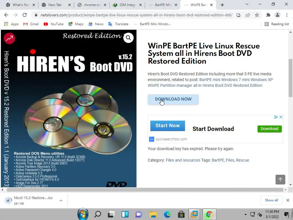Open Chrome's three-dot menu
Image resolution: width=293 pixels, height=220 pixels.
287,15
